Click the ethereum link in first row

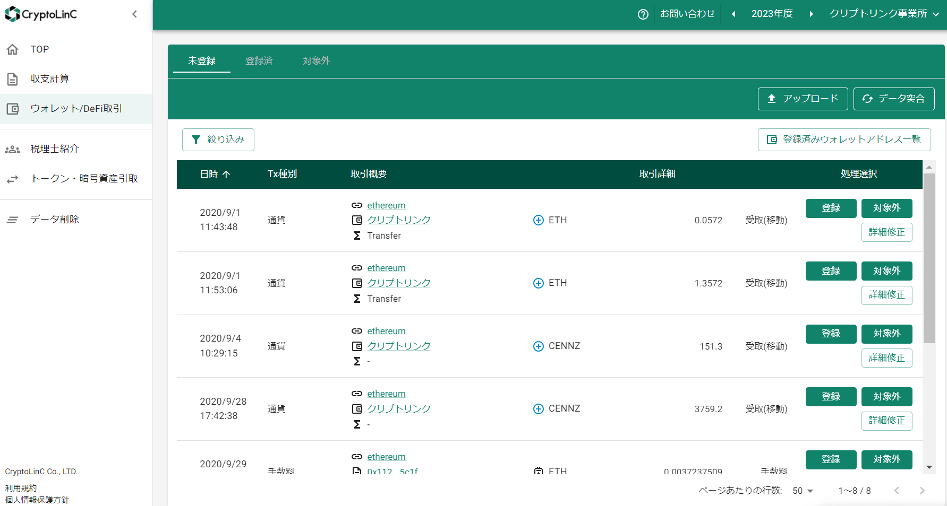click(x=386, y=205)
